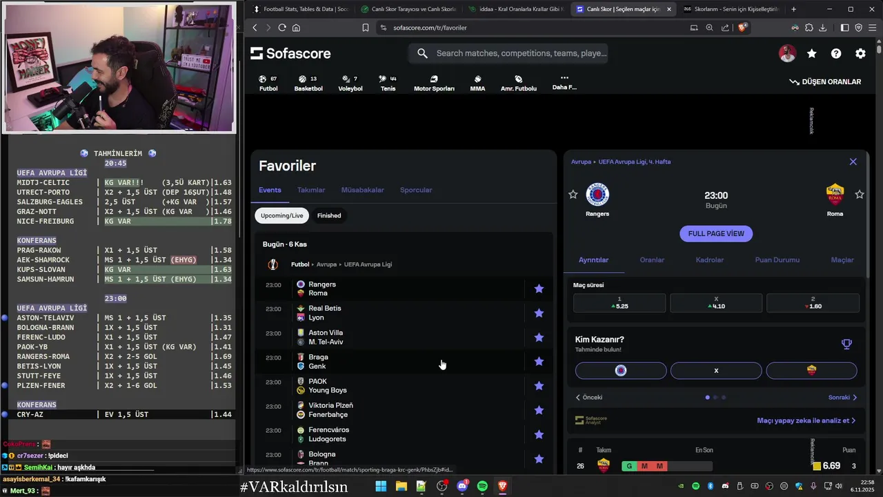Vote X draw in Kim Kazanır
The height and width of the screenshot is (497, 883).
(x=716, y=371)
